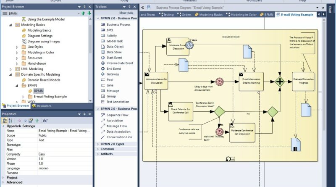Click the Complexity value field Easy
Image resolution: width=336 pixels, height=187 pixels.
pyautogui.click(x=65, y=154)
